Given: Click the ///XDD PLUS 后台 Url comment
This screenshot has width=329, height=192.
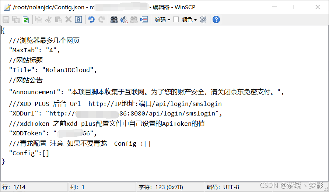Looking at the screenshot, I should pyautogui.click(x=115, y=104).
